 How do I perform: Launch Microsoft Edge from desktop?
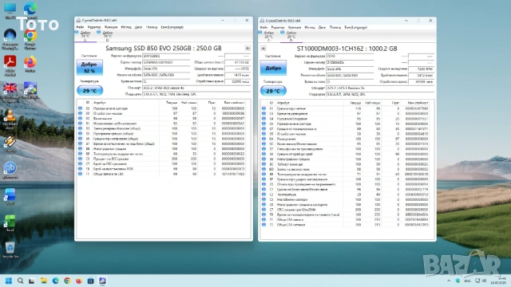(30, 10)
